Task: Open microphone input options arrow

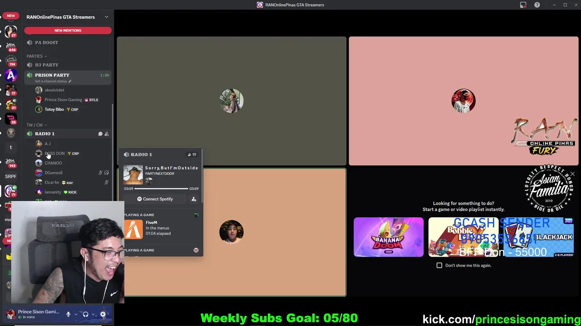Action: 76,314
